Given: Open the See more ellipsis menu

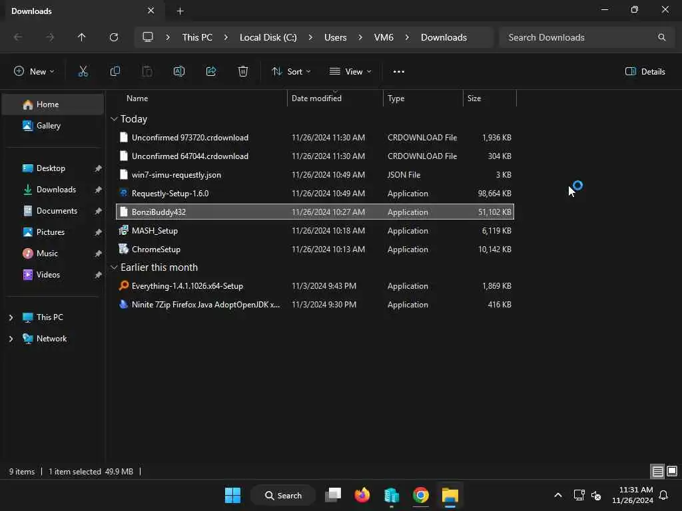Looking at the screenshot, I should click(398, 72).
